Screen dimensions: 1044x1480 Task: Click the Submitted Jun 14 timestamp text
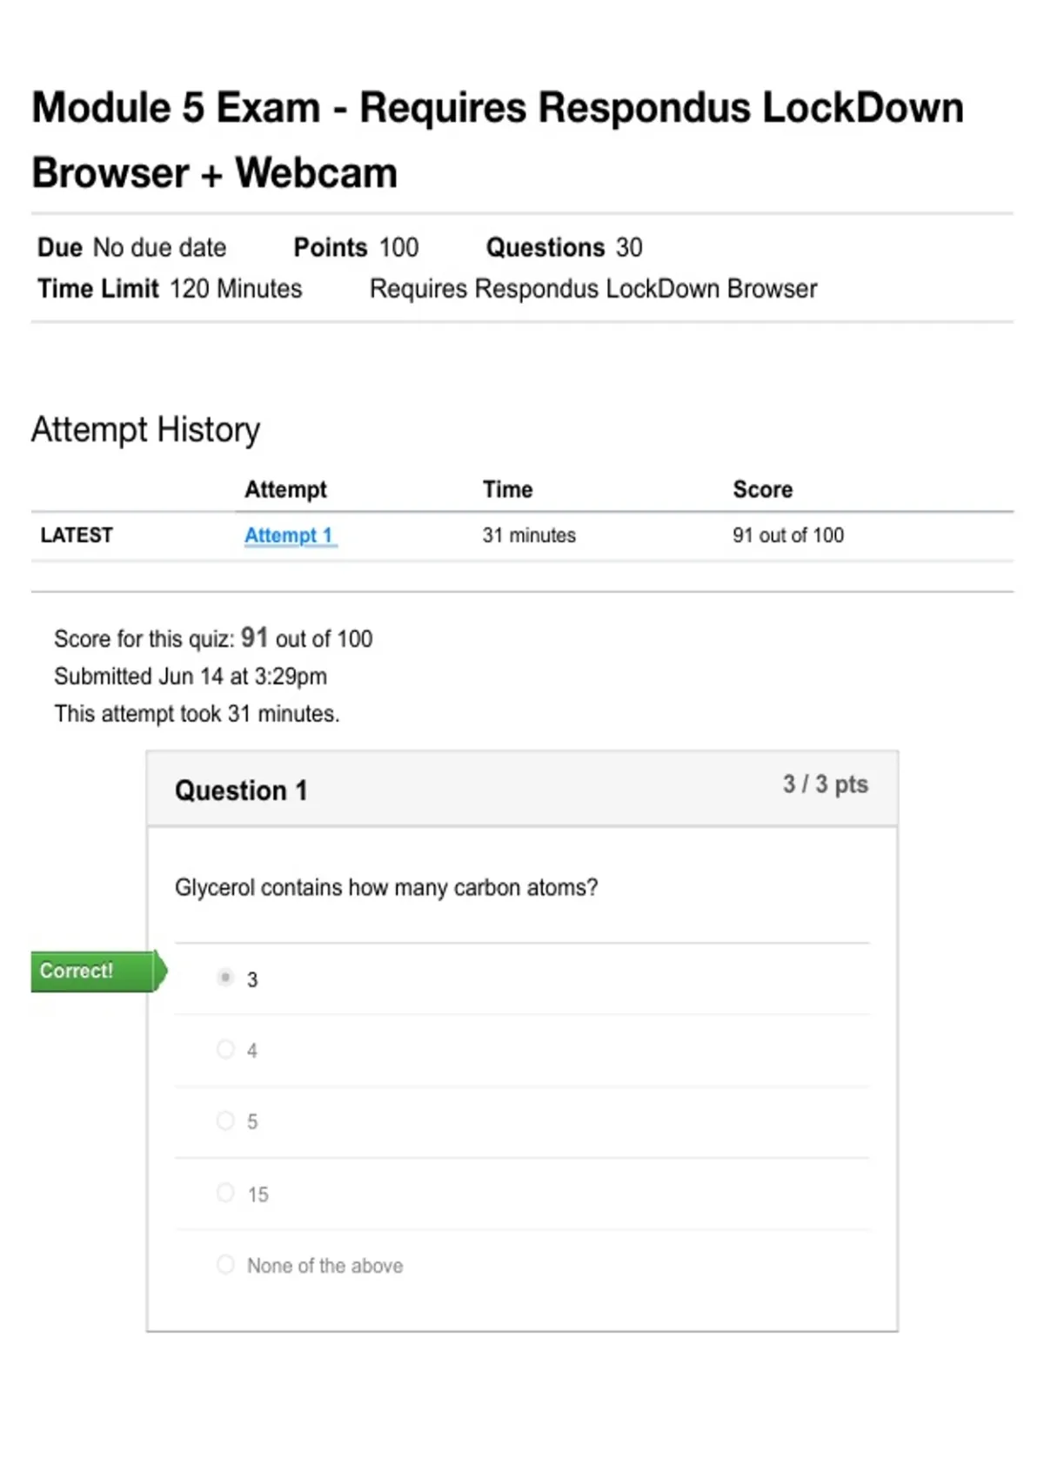click(191, 676)
